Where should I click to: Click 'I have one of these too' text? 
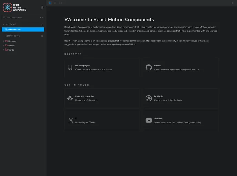86,100
